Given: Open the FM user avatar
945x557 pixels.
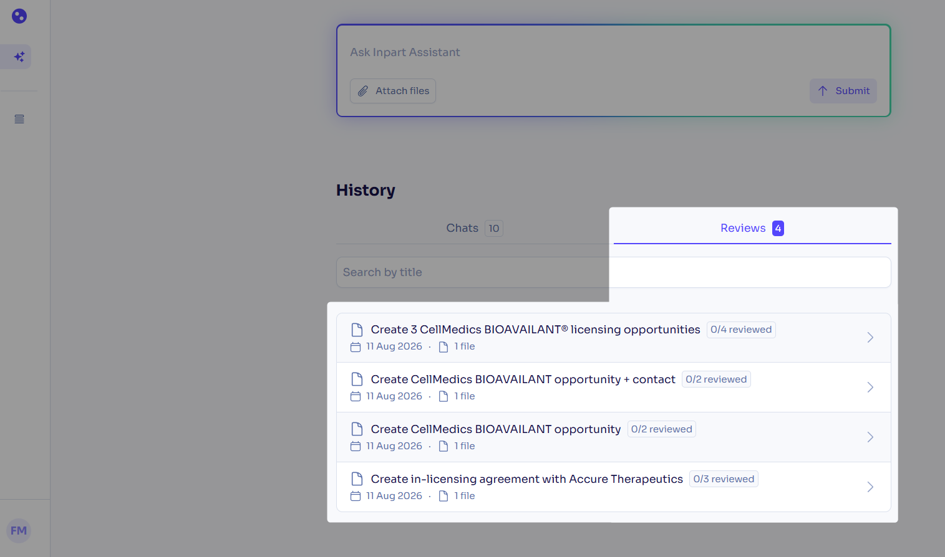Looking at the screenshot, I should [19, 531].
